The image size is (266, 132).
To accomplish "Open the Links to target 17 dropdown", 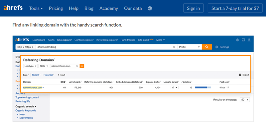I will 174,87.
